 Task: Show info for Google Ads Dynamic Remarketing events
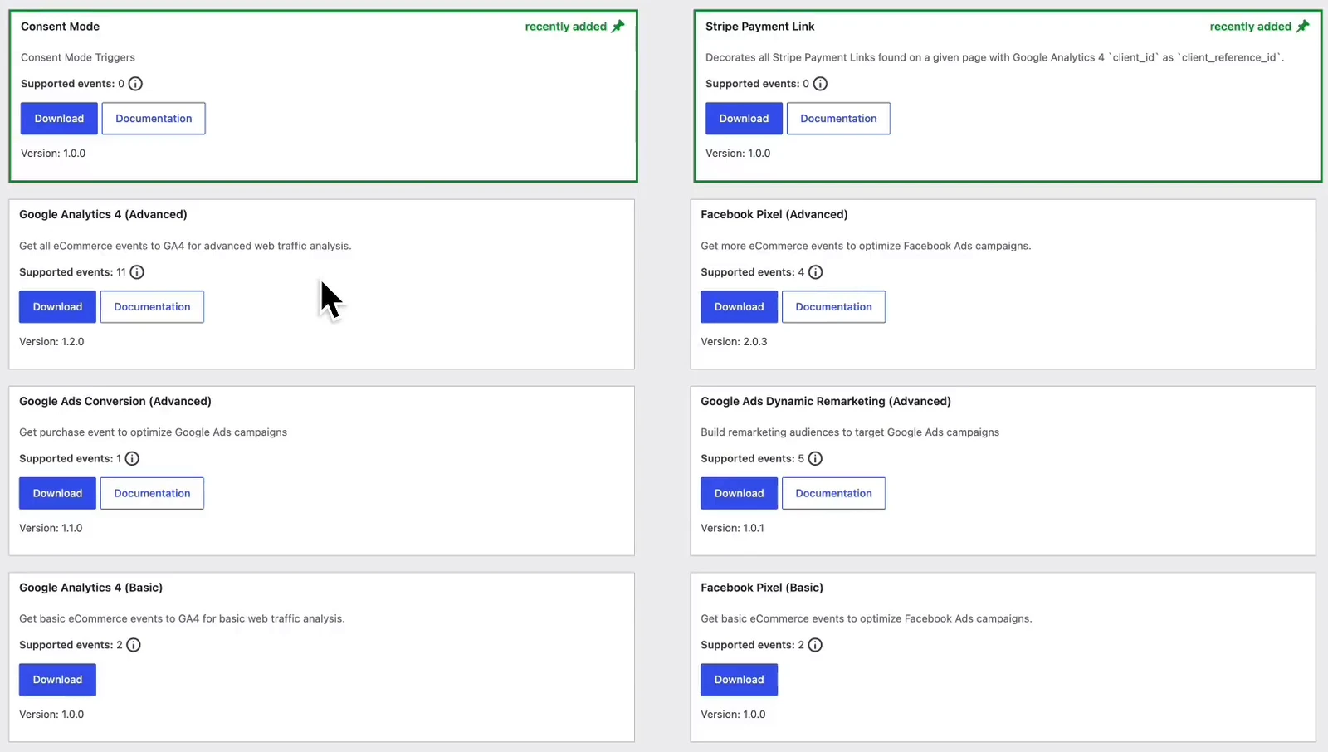coord(815,458)
